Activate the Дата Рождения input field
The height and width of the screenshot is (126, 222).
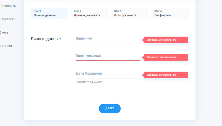107,74
